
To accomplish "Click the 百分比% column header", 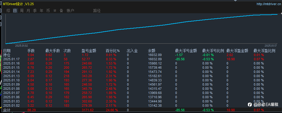I will click(113, 51).
